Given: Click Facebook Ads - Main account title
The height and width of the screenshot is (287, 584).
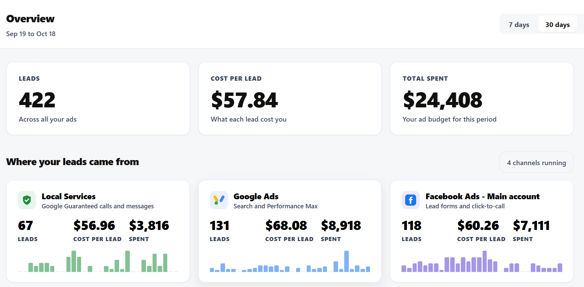Looking at the screenshot, I should 483,197.
